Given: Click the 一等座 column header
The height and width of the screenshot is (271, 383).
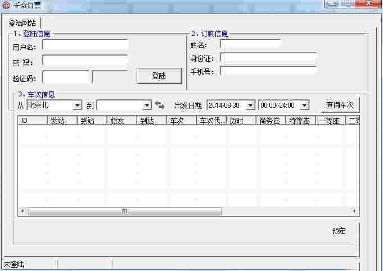Looking at the screenshot, I should coord(331,121).
